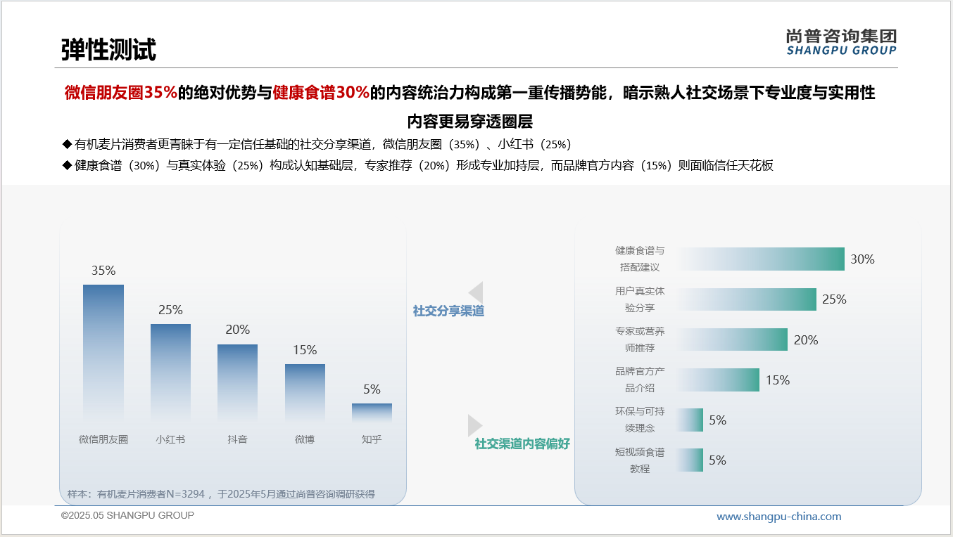Click the 5% value above 知乎 bar
Image resolution: width=953 pixels, height=537 pixels.
(x=372, y=389)
